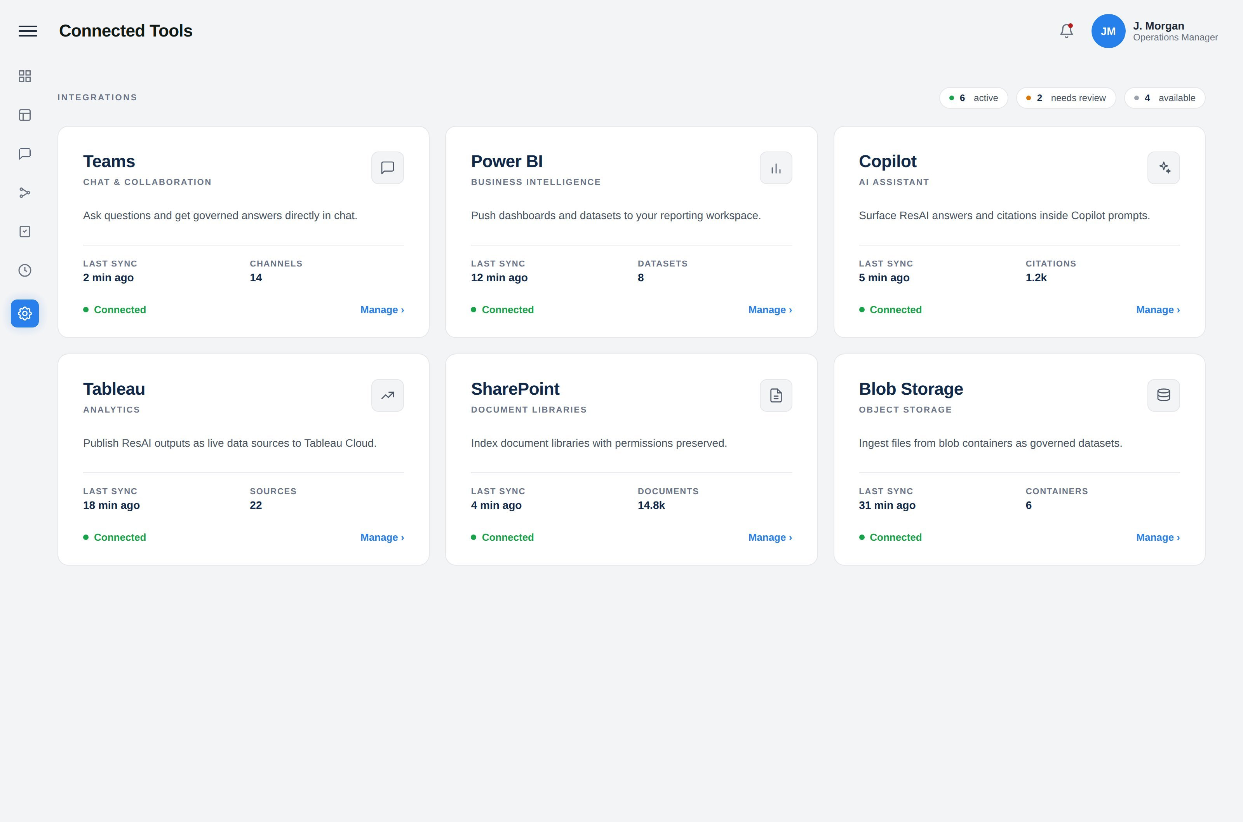Screen dimensions: 1243x822
Task: Click Power BI datasets value 8
Action: (641, 278)
